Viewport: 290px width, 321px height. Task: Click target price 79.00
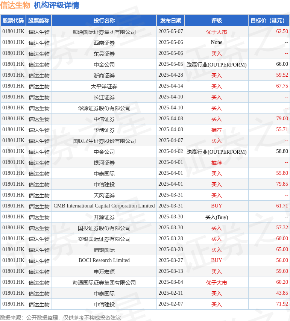point(282,119)
